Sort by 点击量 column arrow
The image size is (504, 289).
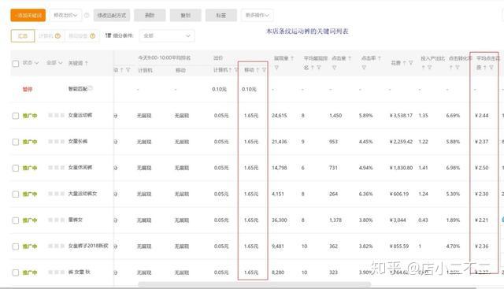pyautogui.click(x=350, y=58)
